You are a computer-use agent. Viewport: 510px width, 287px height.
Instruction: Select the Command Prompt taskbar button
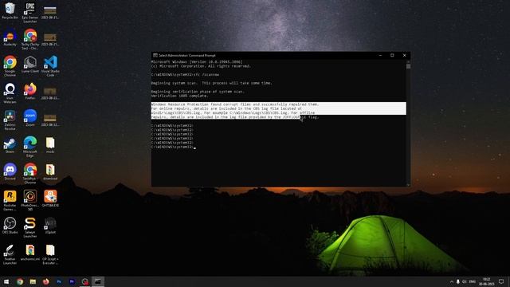point(98,281)
